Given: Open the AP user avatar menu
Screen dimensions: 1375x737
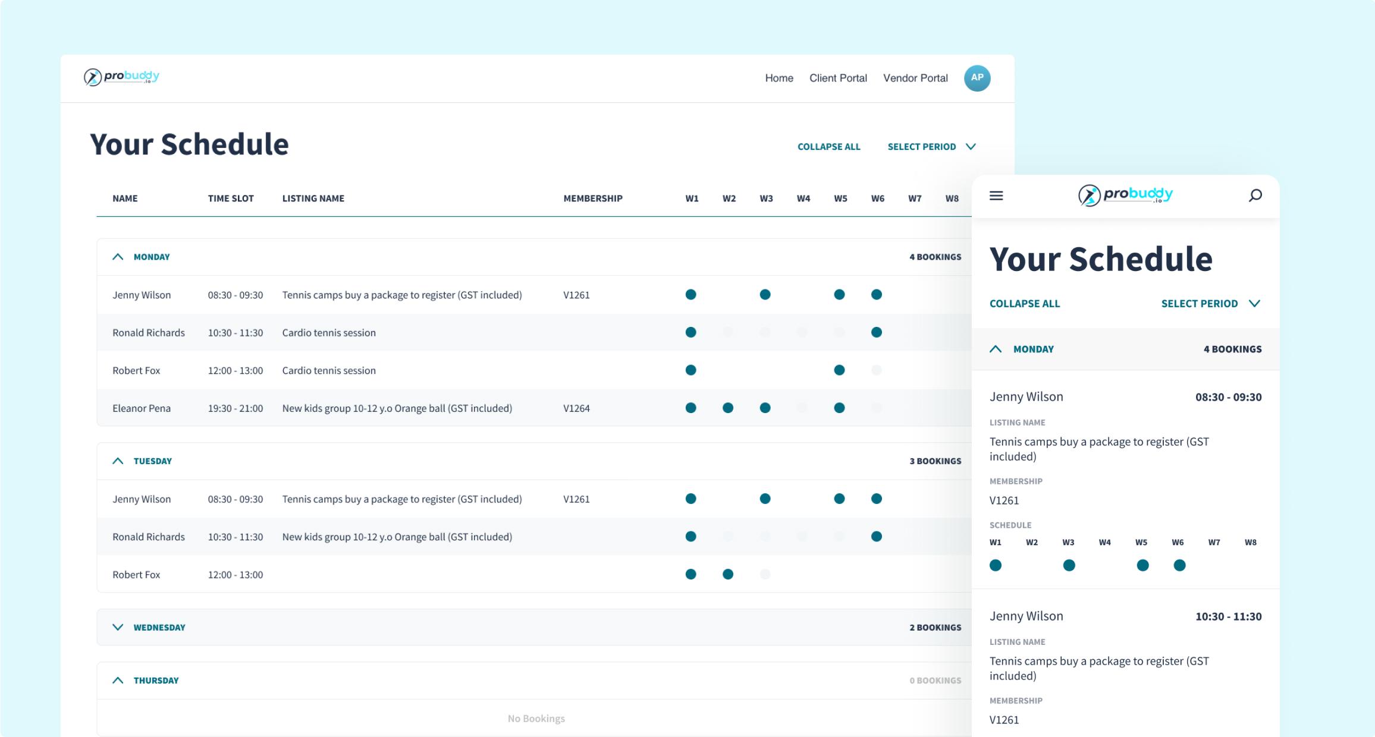Looking at the screenshot, I should pyautogui.click(x=977, y=78).
